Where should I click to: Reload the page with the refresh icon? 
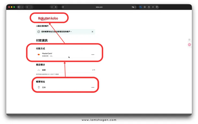pyautogui.click(x=135, y=7)
